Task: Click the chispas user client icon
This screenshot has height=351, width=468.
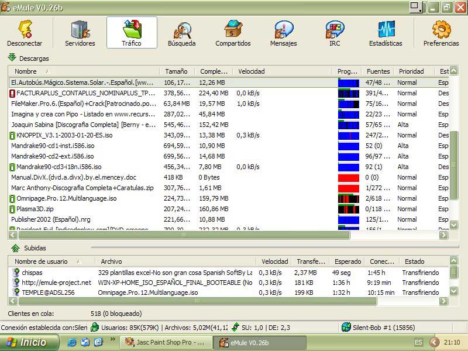Action: pos(16,273)
